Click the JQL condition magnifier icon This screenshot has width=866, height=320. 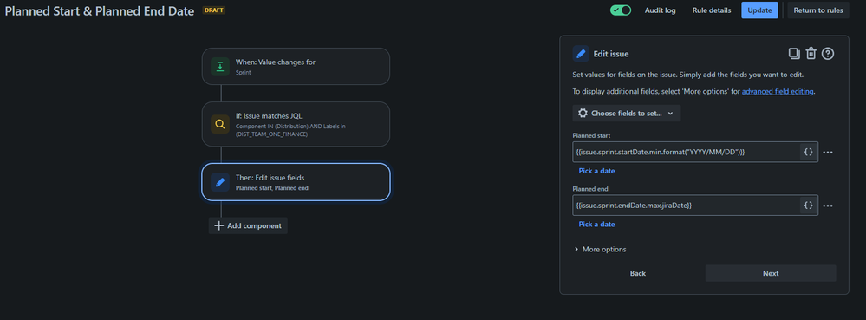coord(220,124)
